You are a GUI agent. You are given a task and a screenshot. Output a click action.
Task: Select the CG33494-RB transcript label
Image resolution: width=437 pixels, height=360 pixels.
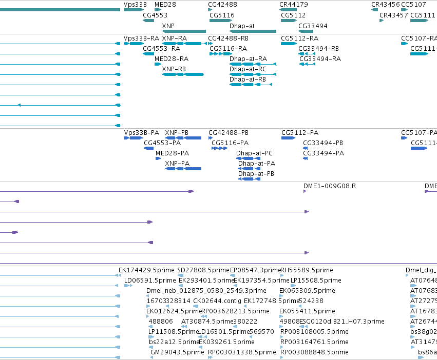pyautogui.click(x=318, y=49)
